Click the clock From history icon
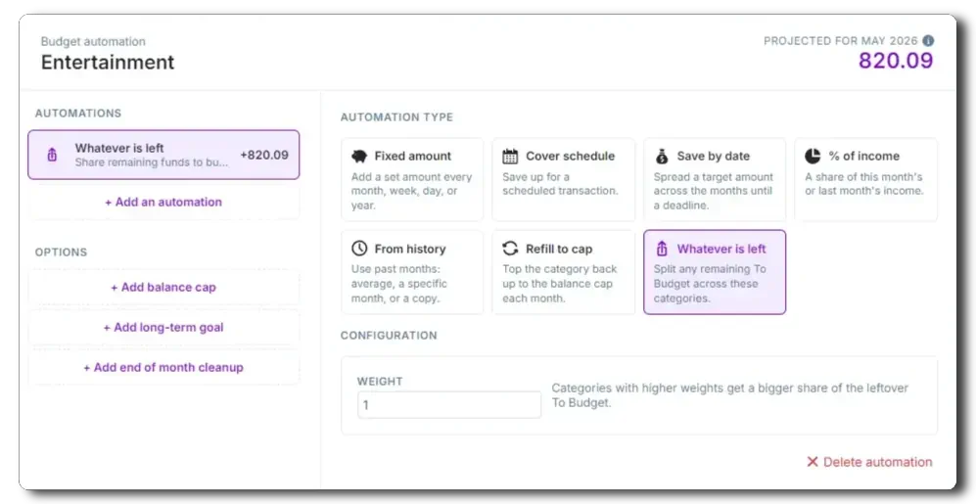 click(359, 249)
